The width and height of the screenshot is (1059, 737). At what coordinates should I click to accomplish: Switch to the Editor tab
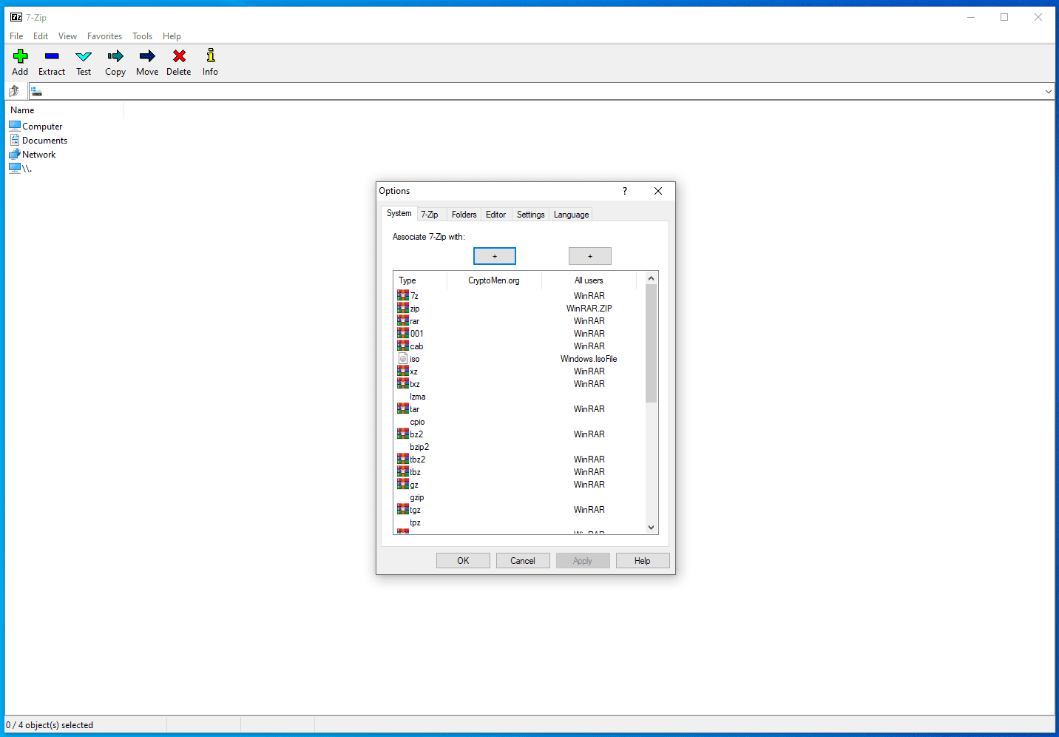(x=495, y=215)
